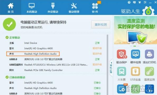Click 驱动升级 for Realtek High Definition Audio
This screenshot has width=157, height=95.
click(97, 54)
